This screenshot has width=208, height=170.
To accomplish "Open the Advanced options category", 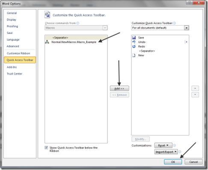I will point(13,46).
